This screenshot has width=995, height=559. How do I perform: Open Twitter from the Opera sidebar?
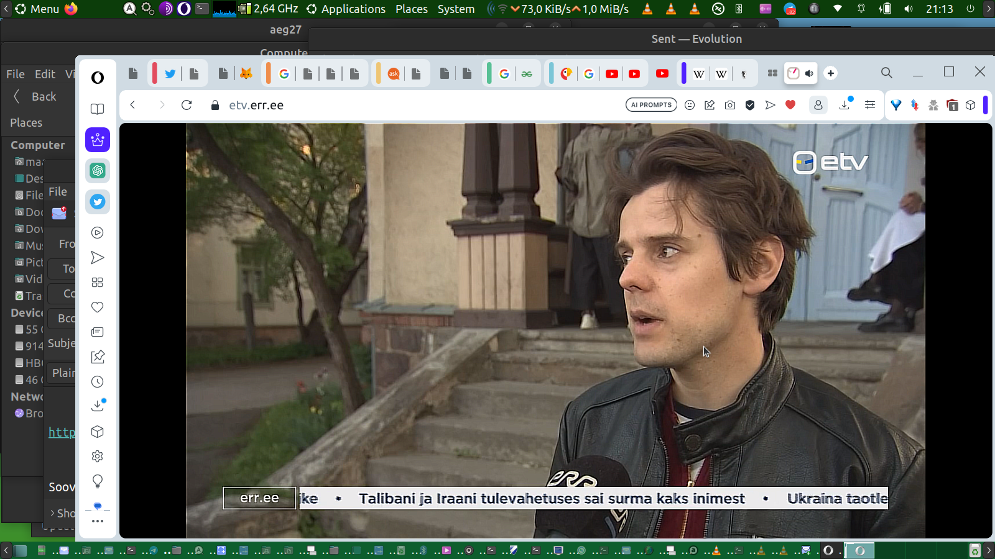98,202
